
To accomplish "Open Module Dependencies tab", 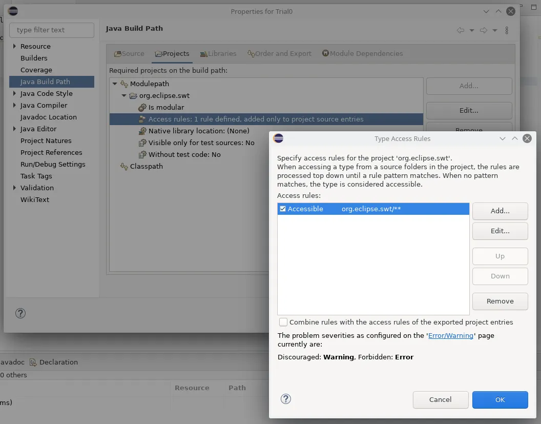I will (x=362, y=53).
